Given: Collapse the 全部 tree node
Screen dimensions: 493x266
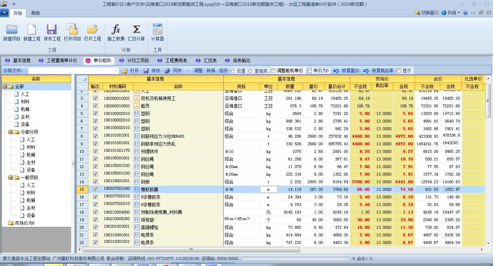Looking at the screenshot, I should coord(5,87).
